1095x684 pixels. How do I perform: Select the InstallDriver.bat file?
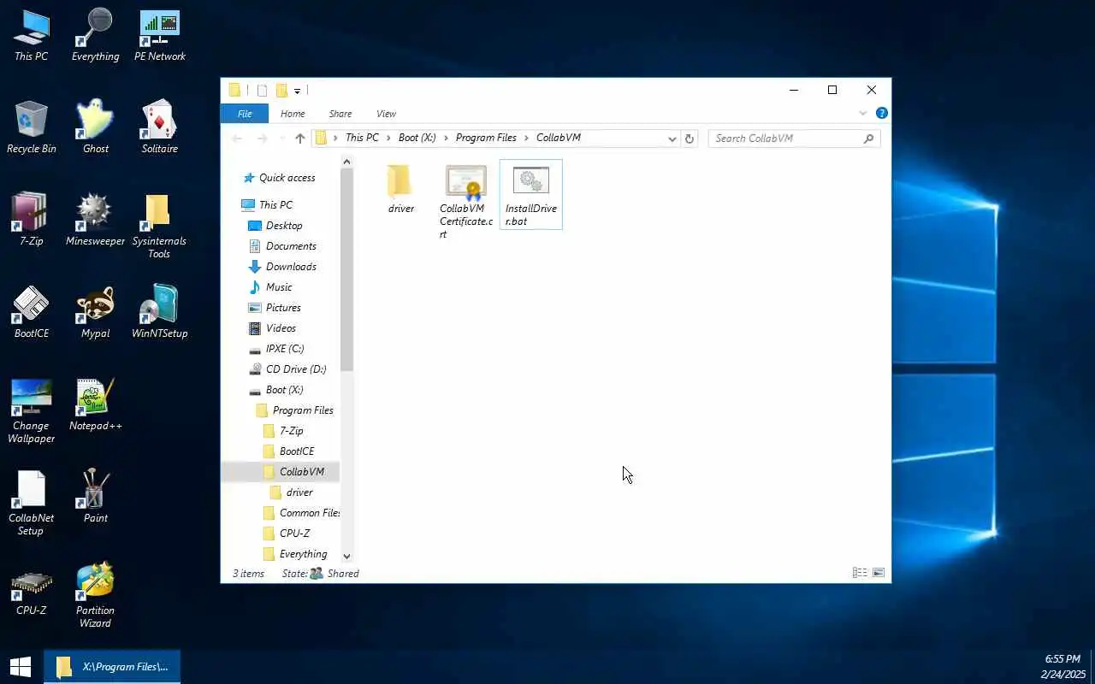click(530, 195)
